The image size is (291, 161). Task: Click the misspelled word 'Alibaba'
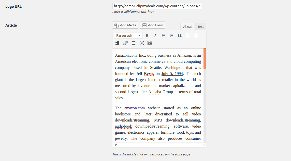point(155,92)
